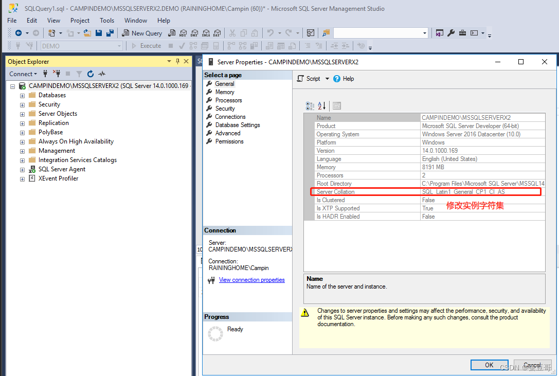
Task: Click the DAX query icon
Action: 217,33
